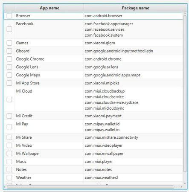
Task: Select the Mi App Store checkbox
Action: point(9,83)
